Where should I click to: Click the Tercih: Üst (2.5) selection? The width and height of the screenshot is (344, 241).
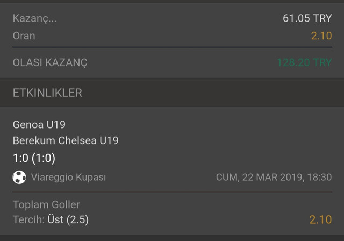(51, 219)
